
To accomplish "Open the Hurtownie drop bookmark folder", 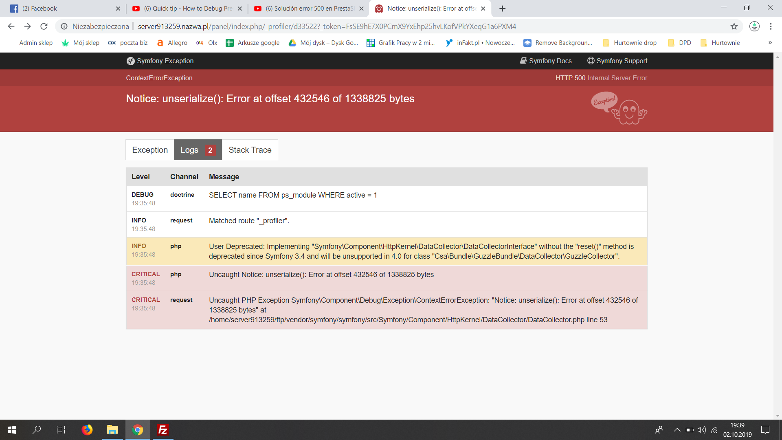I will click(x=630, y=43).
